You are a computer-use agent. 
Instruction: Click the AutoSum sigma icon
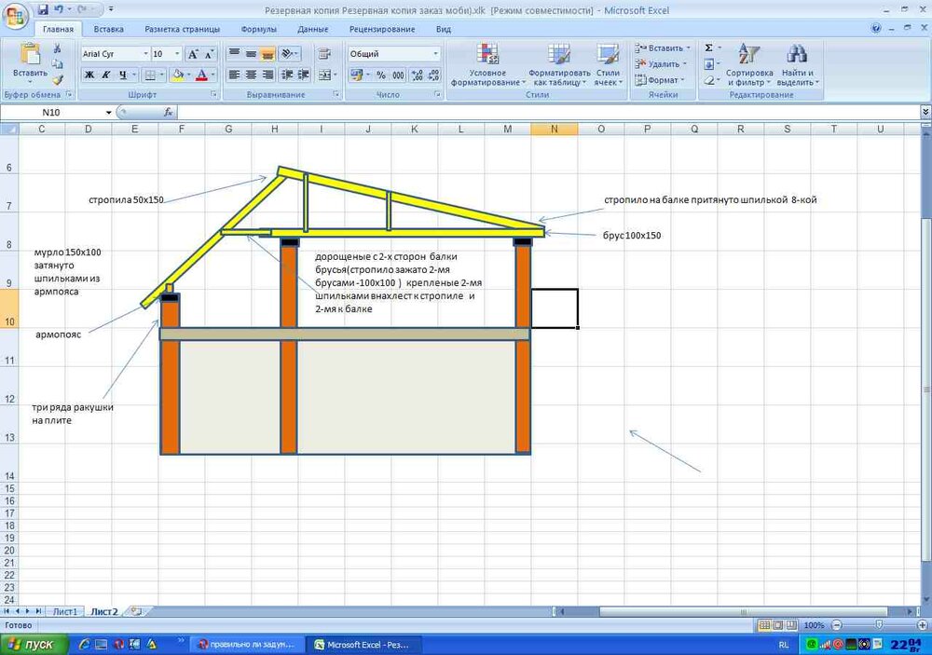708,48
